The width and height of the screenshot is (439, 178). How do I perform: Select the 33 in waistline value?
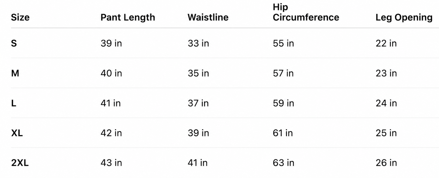coord(198,43)
